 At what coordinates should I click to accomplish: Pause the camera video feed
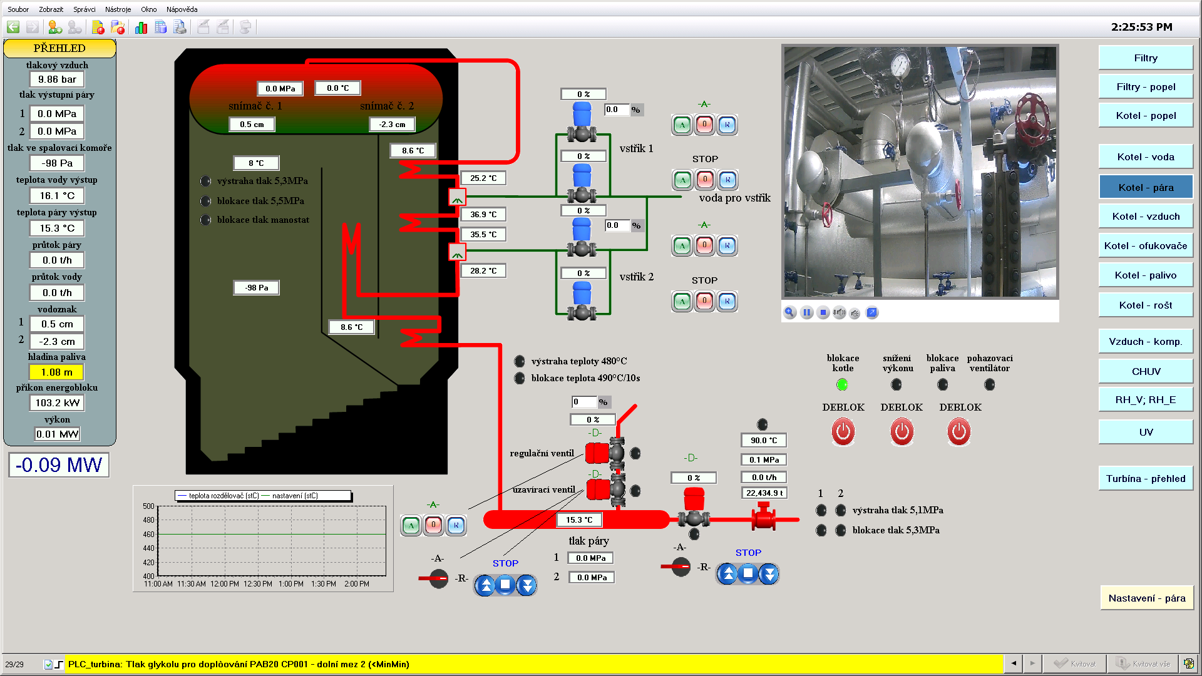807,312
